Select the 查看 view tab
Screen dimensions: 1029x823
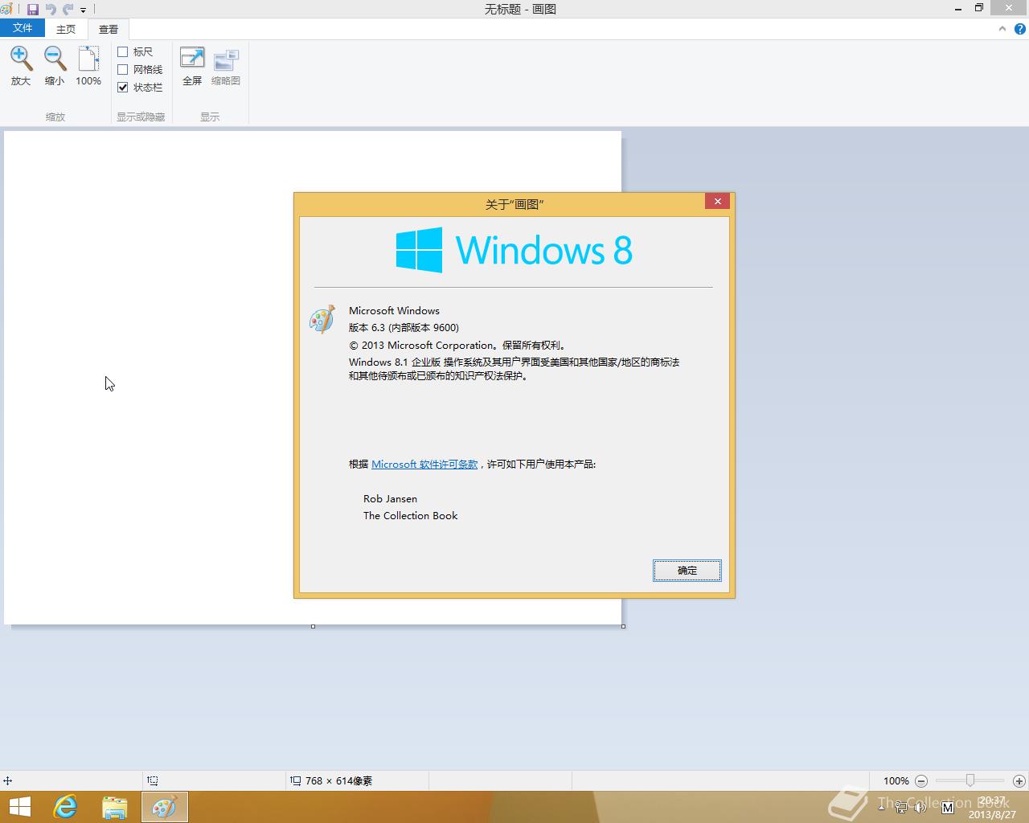(x=109, y=29)
